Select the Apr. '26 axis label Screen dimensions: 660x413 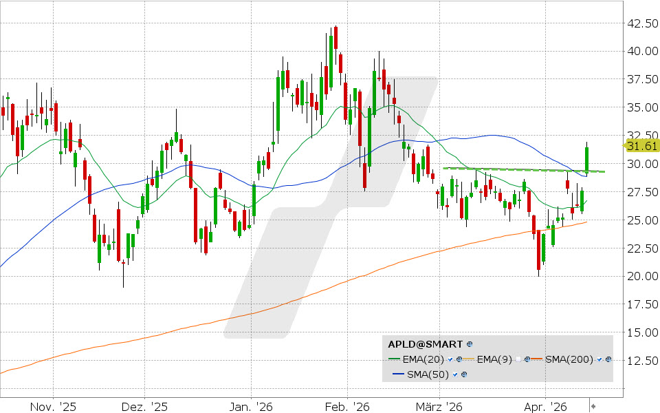pos(545,406)
